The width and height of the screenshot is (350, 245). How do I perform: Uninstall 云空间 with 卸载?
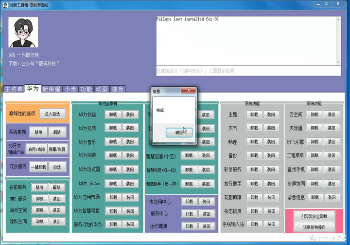point(314,115)
